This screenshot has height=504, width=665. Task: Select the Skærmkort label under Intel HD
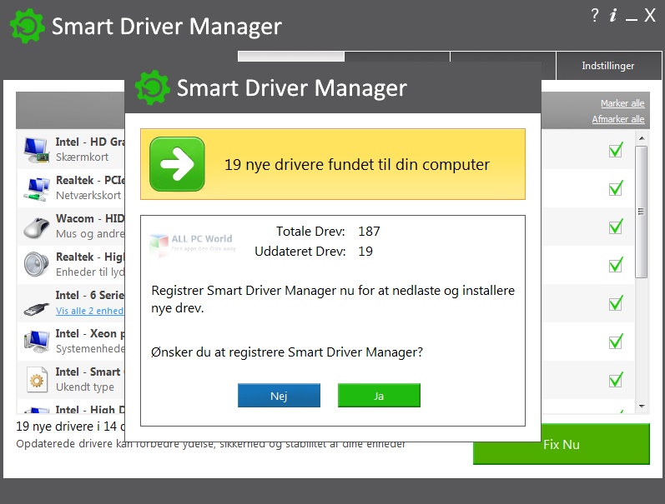[83, 157]
